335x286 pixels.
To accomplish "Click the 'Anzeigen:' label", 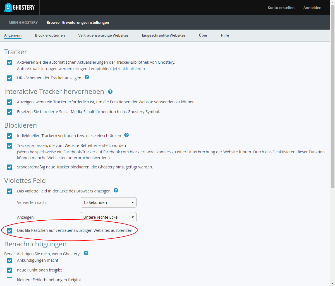I will pos(26,217).
